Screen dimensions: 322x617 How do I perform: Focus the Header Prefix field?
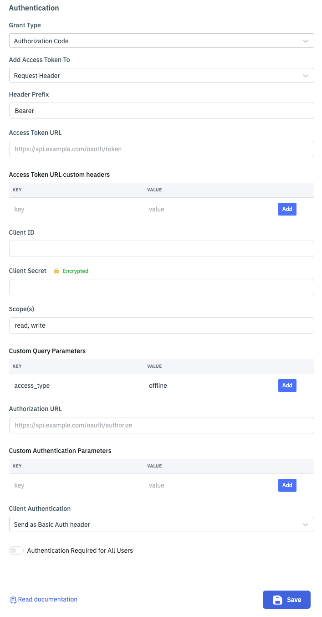tap(161, 111)
